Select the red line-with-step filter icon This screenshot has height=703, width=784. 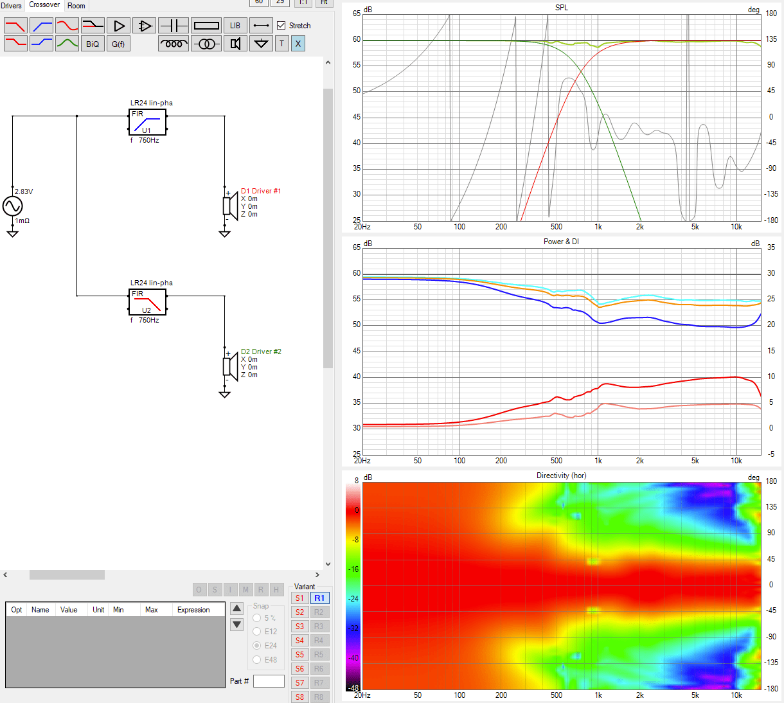tap(93, 26)
